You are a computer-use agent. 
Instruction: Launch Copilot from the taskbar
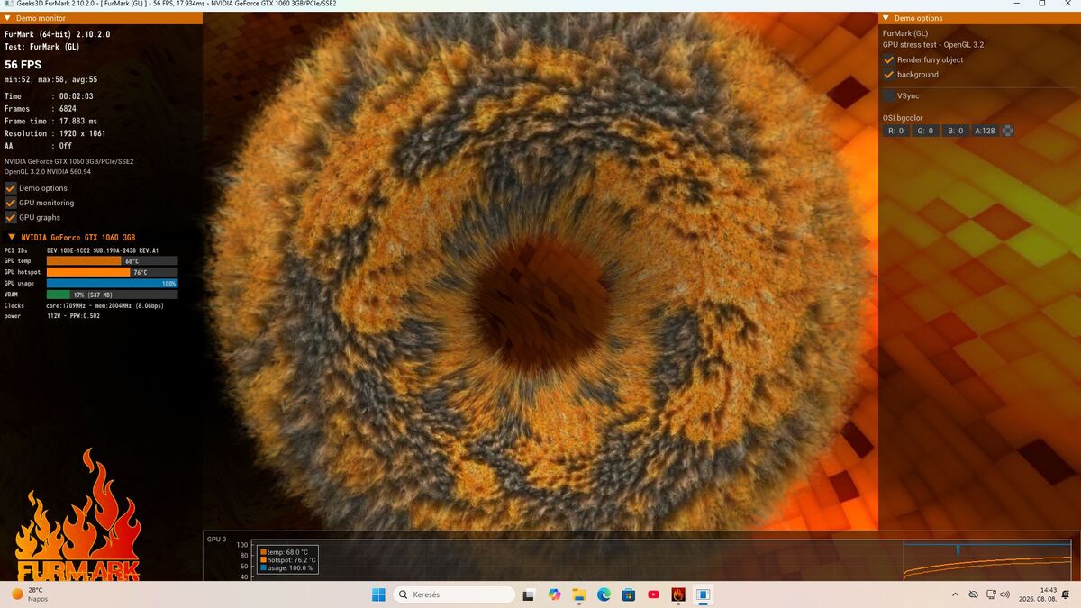[x=554, y=594]
